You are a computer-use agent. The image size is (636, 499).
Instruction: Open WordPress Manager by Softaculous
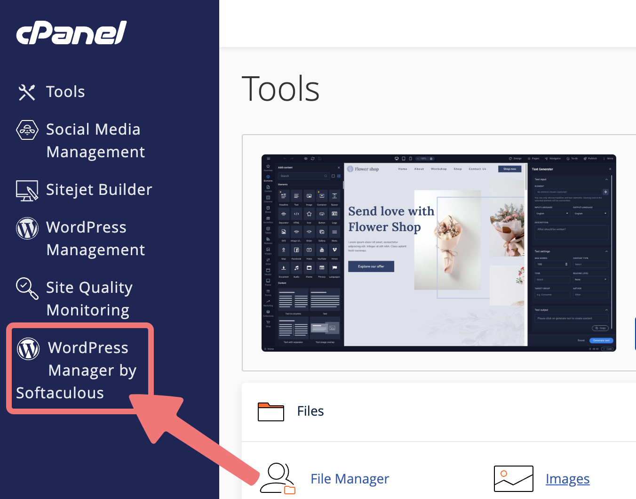click(76, 370)
